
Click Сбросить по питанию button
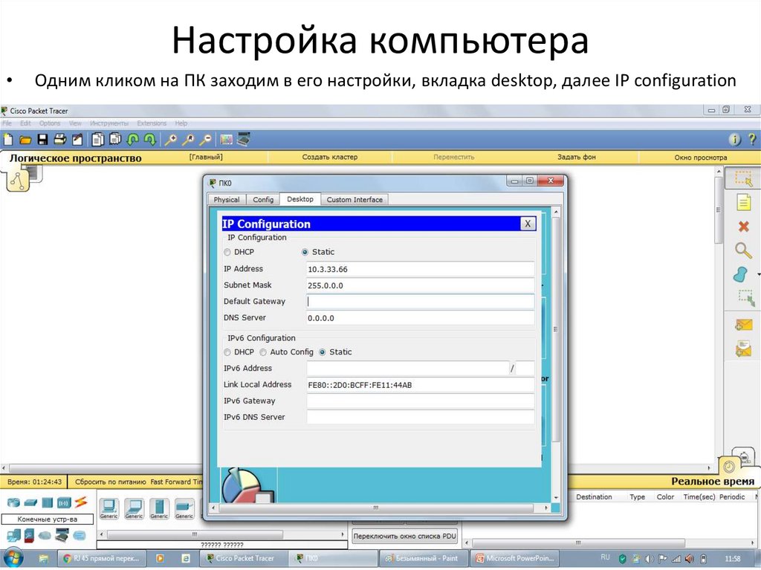click(110, 482)
